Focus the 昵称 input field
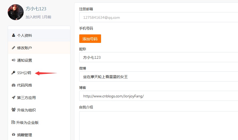This screenshot has width=238, height=140. pos(158,57)
